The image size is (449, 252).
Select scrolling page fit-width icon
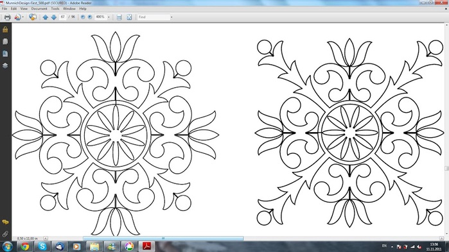coord(119,17)
